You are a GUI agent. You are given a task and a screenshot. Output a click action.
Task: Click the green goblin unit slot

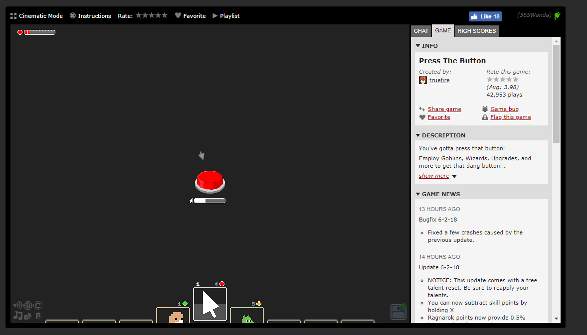pos(247,317)
